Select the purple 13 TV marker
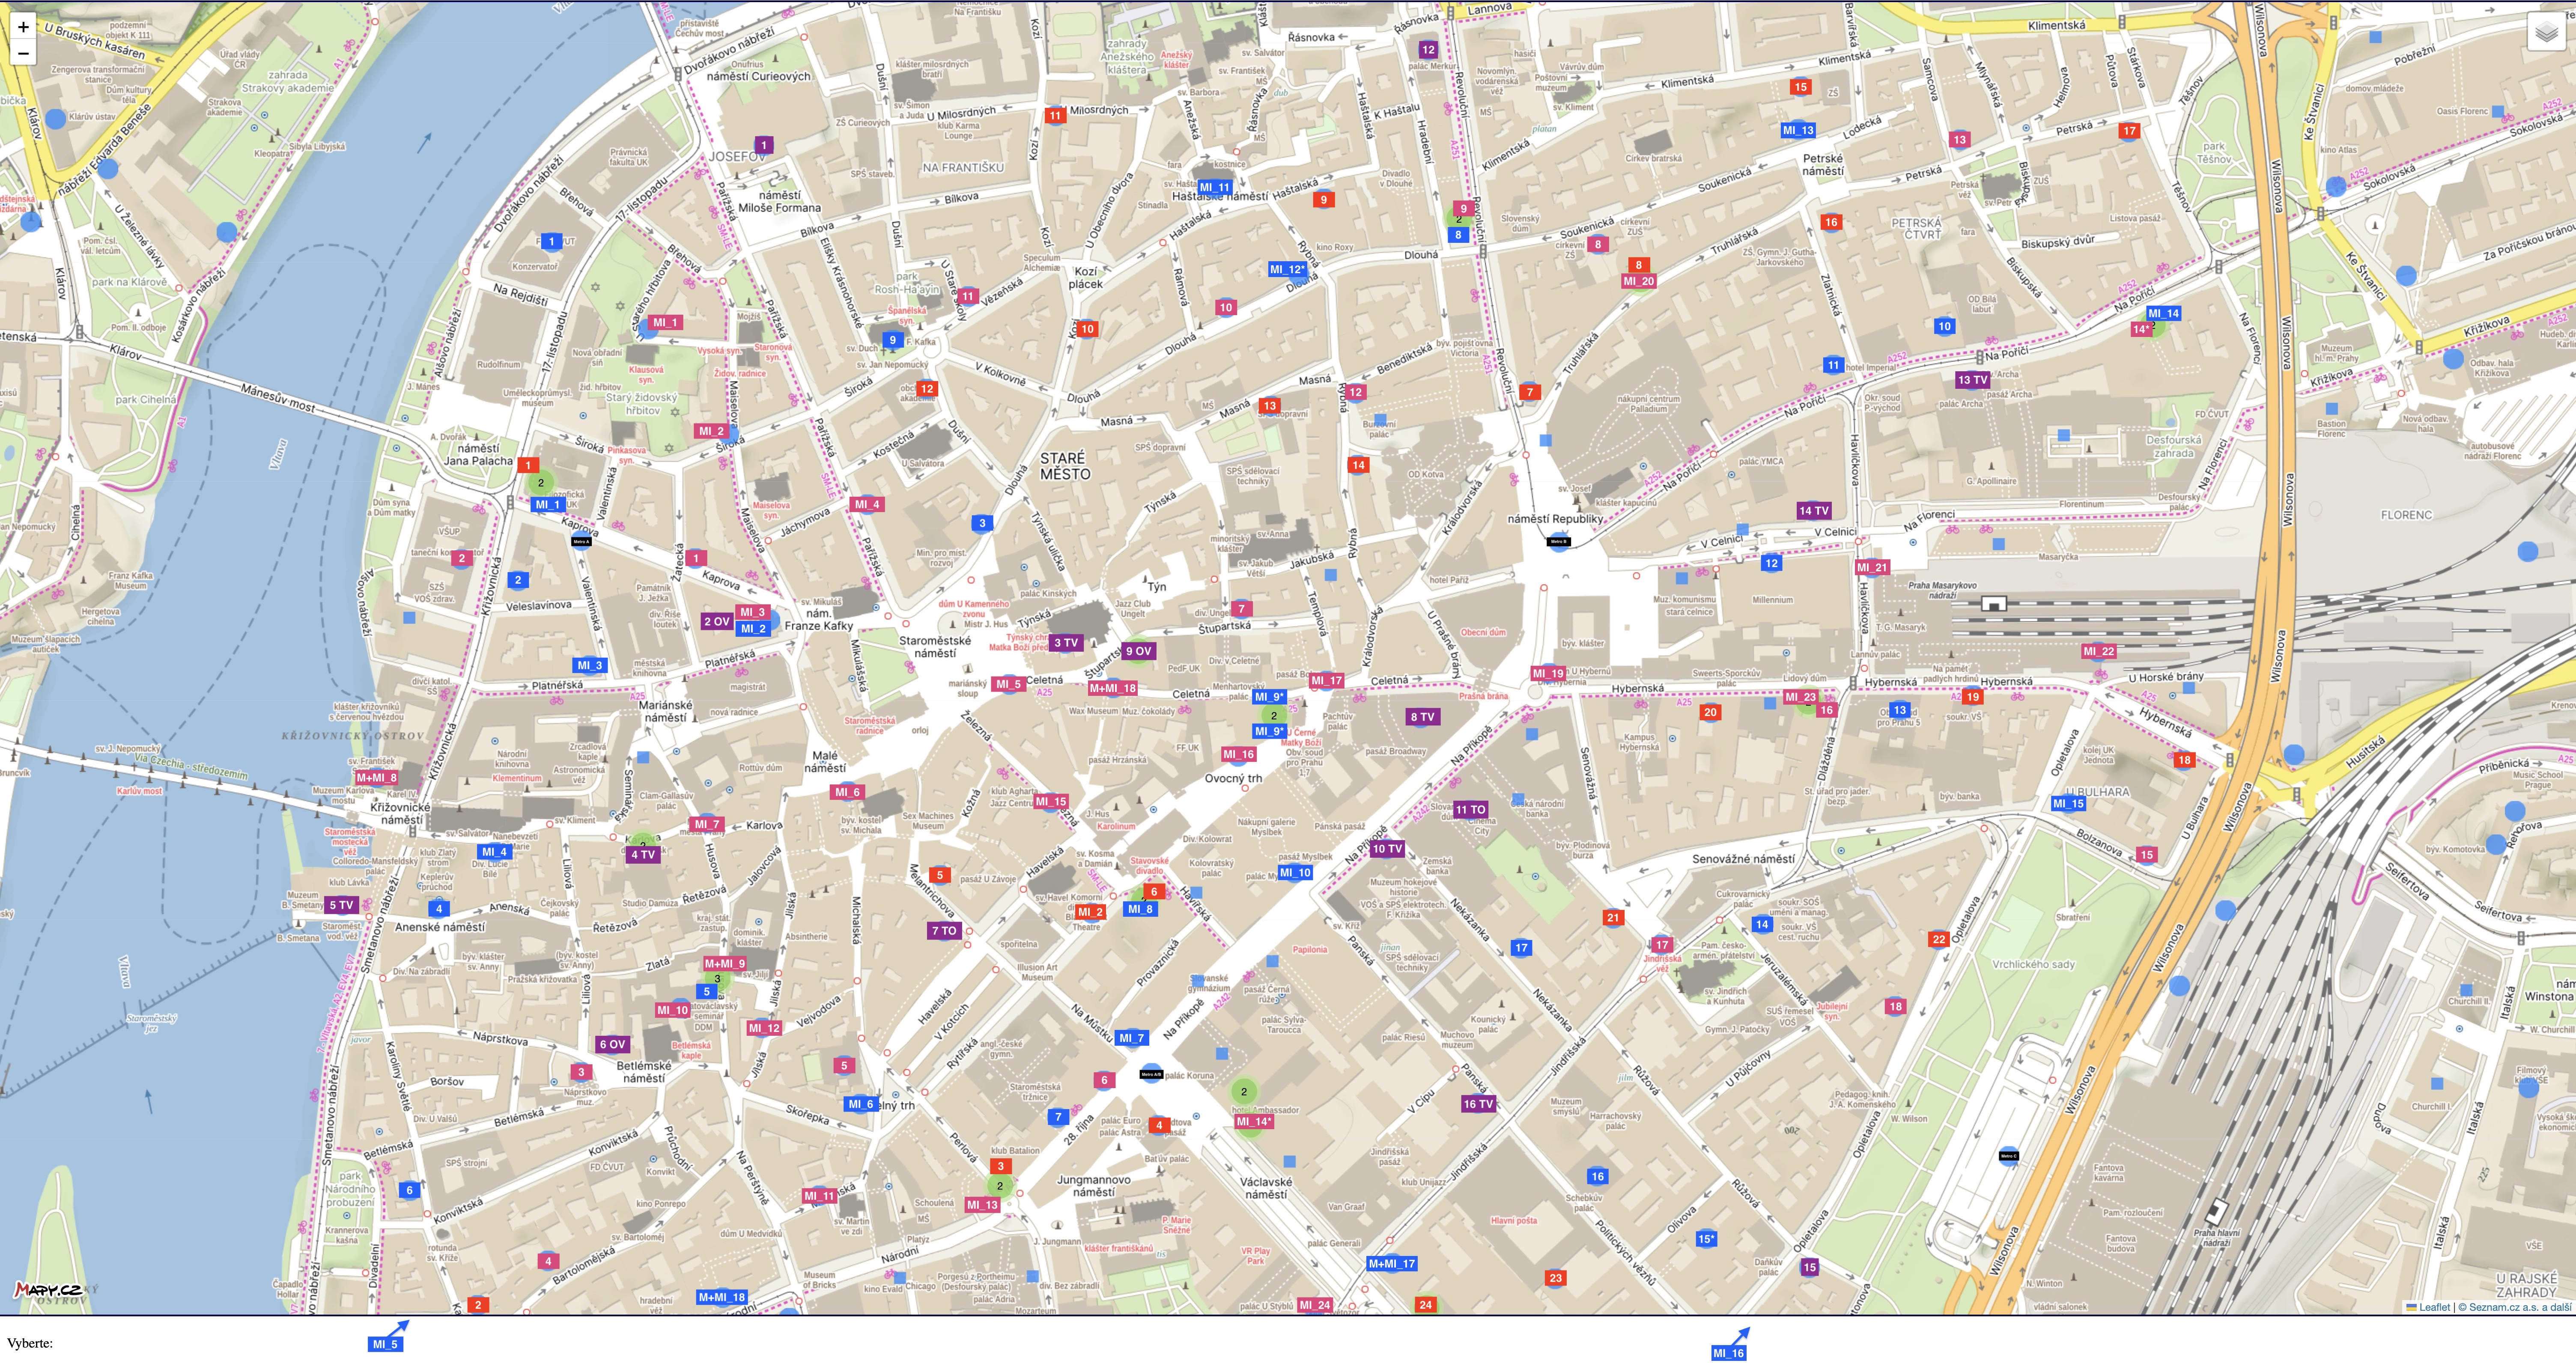 pos(1973,380)
